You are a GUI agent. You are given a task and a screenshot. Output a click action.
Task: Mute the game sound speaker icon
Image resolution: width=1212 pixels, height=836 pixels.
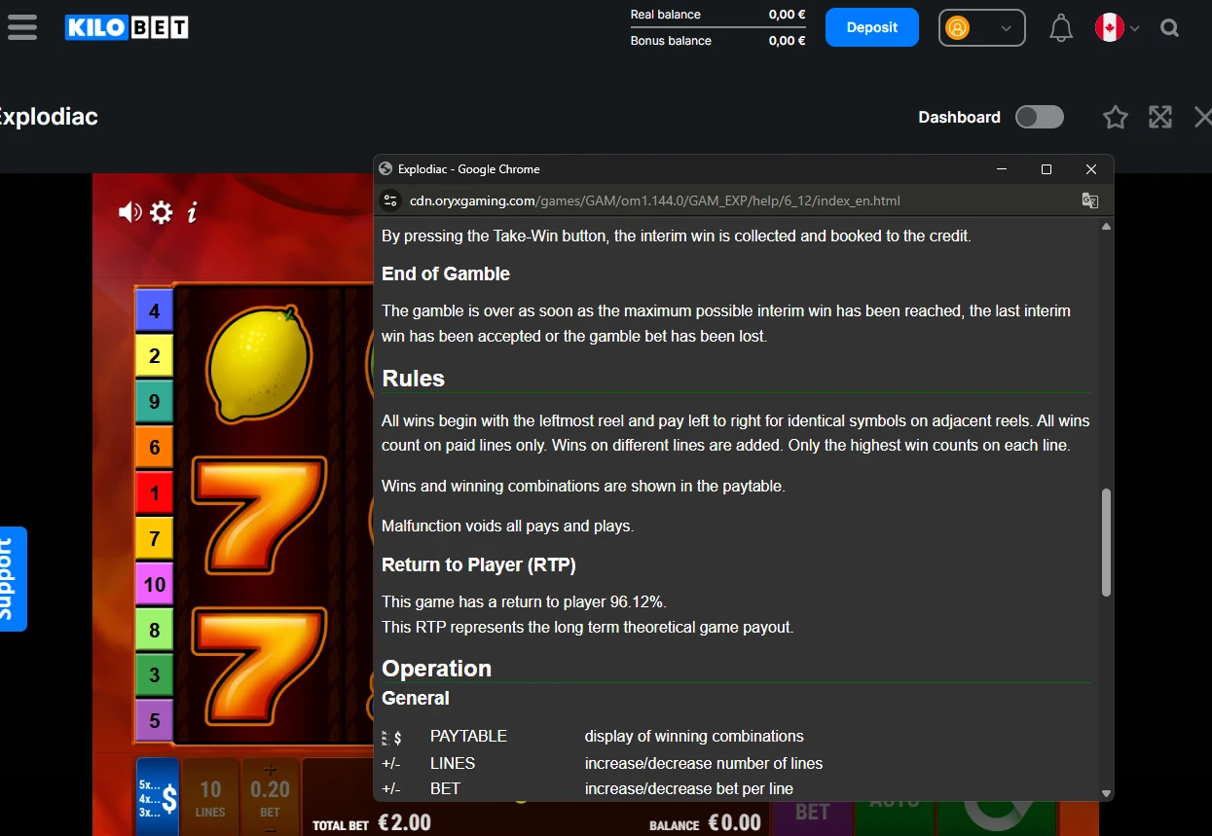tap(129, 212)
